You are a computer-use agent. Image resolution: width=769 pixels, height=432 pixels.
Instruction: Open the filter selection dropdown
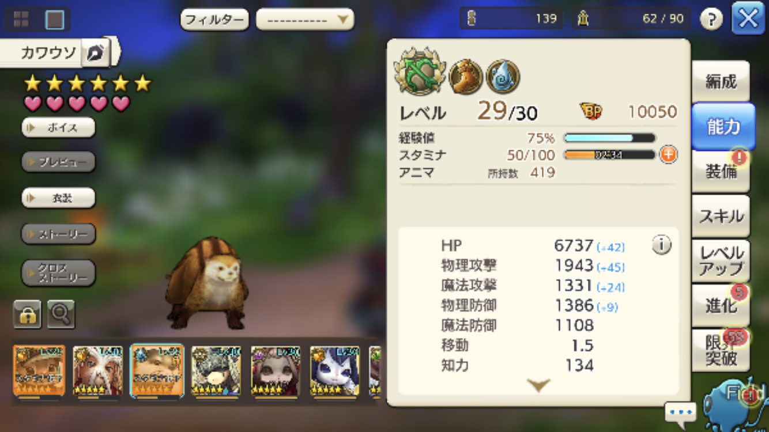pyautogui.click(x=305, y=20)
